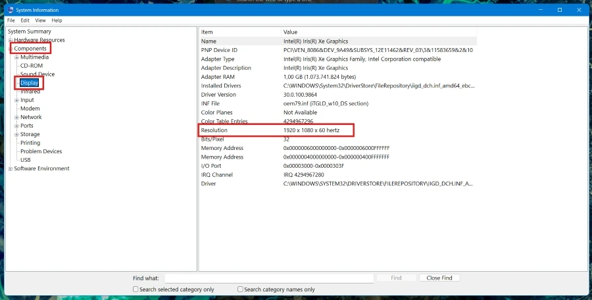Expand the Network category
The height and width of the screenshot is (300, 592).
click(16, 117)
